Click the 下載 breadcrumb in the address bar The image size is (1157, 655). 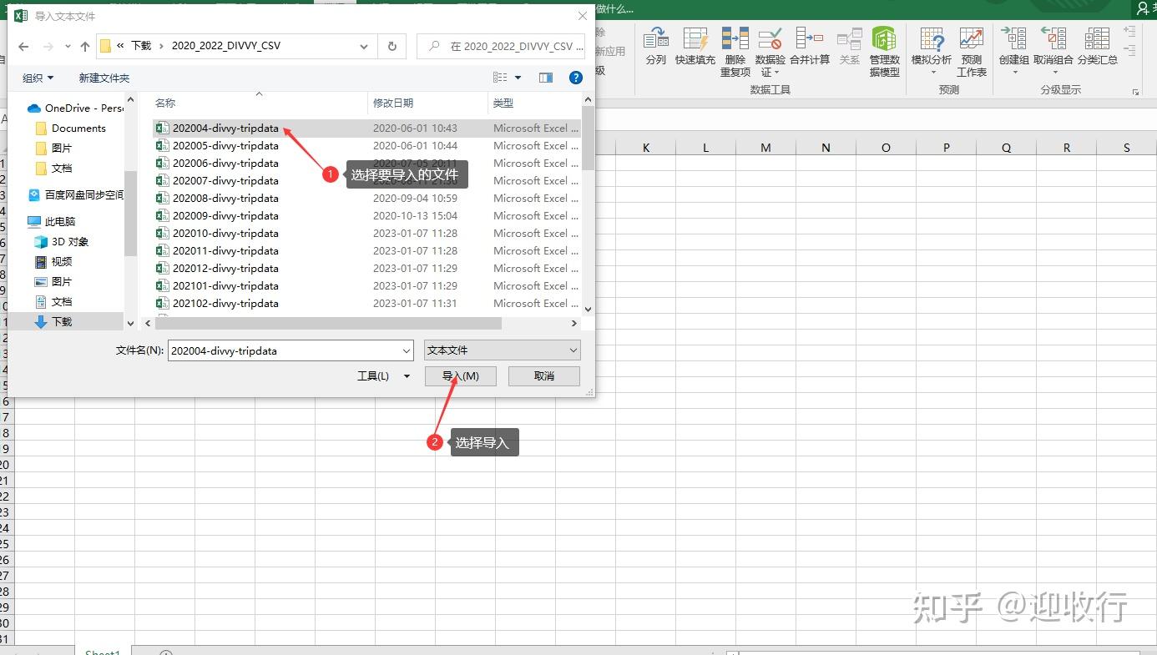(141, 46)
